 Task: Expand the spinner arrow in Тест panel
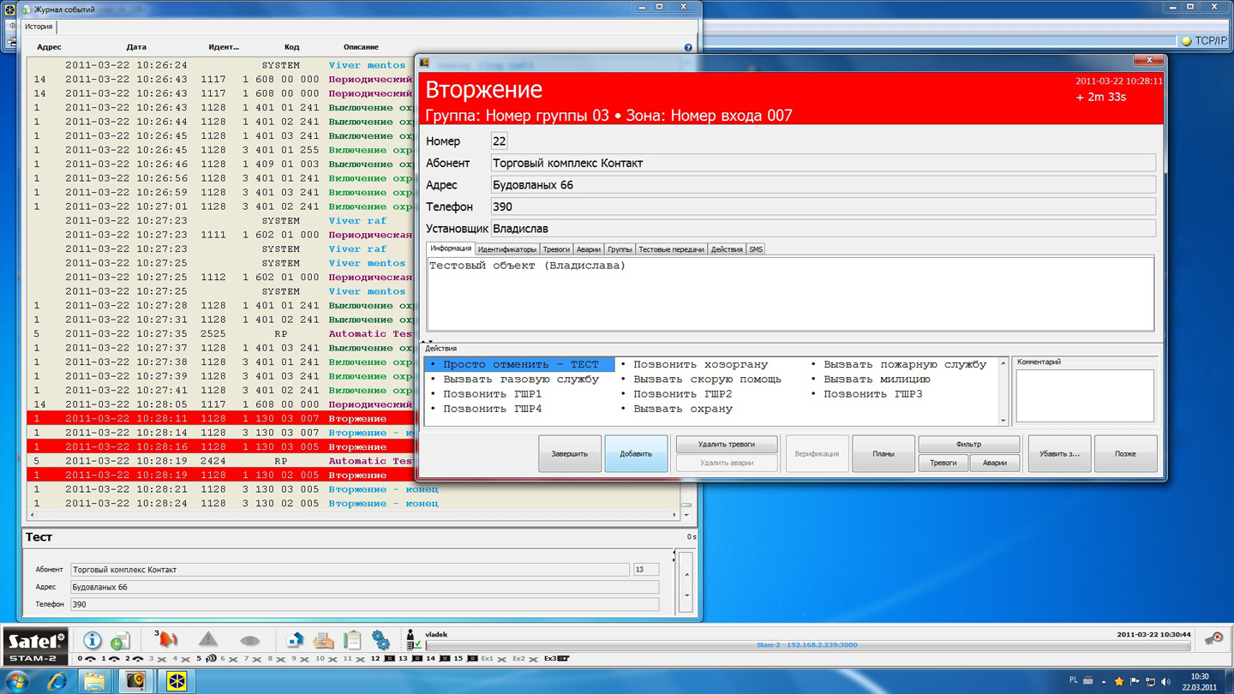686,595
